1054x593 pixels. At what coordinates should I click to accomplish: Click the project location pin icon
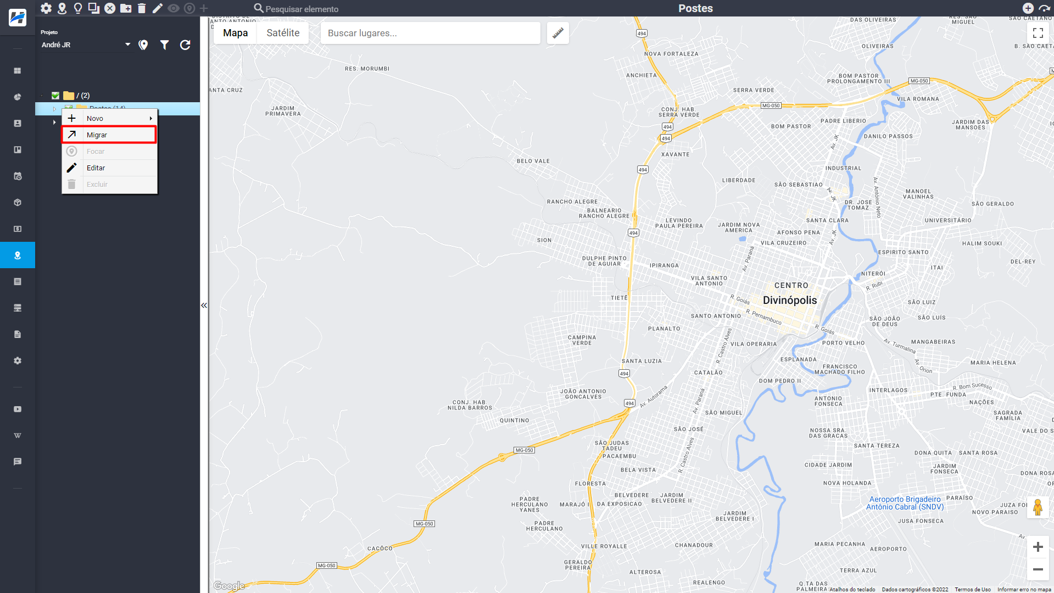[x=143, y=45]
